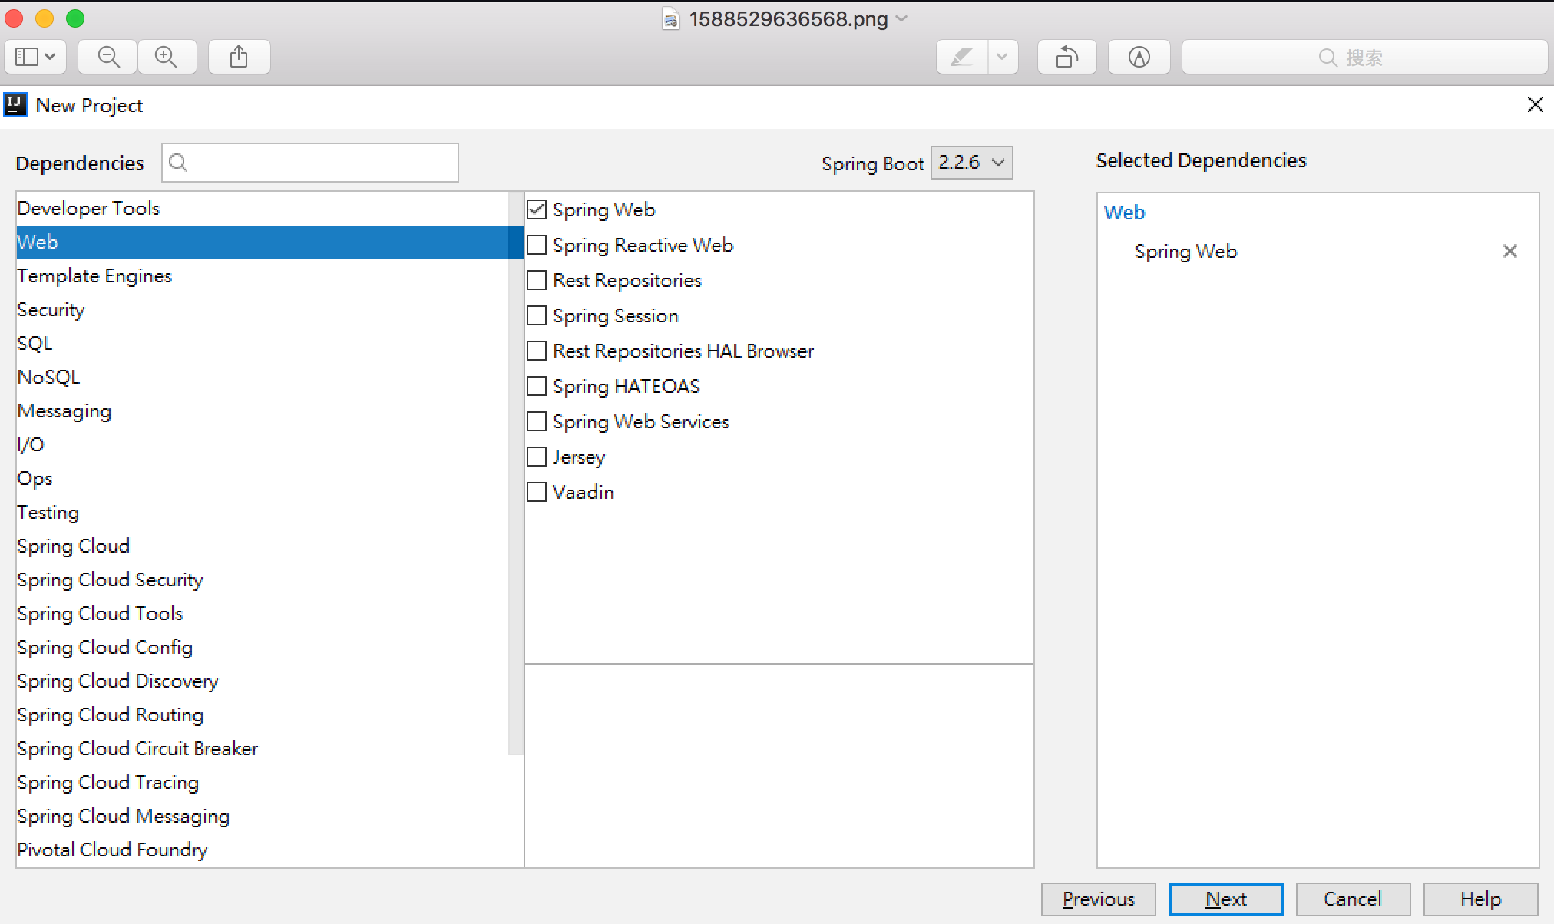The image size is (1554, 924).
Task: Click the rotate image icon
Action: (1066, 57)
